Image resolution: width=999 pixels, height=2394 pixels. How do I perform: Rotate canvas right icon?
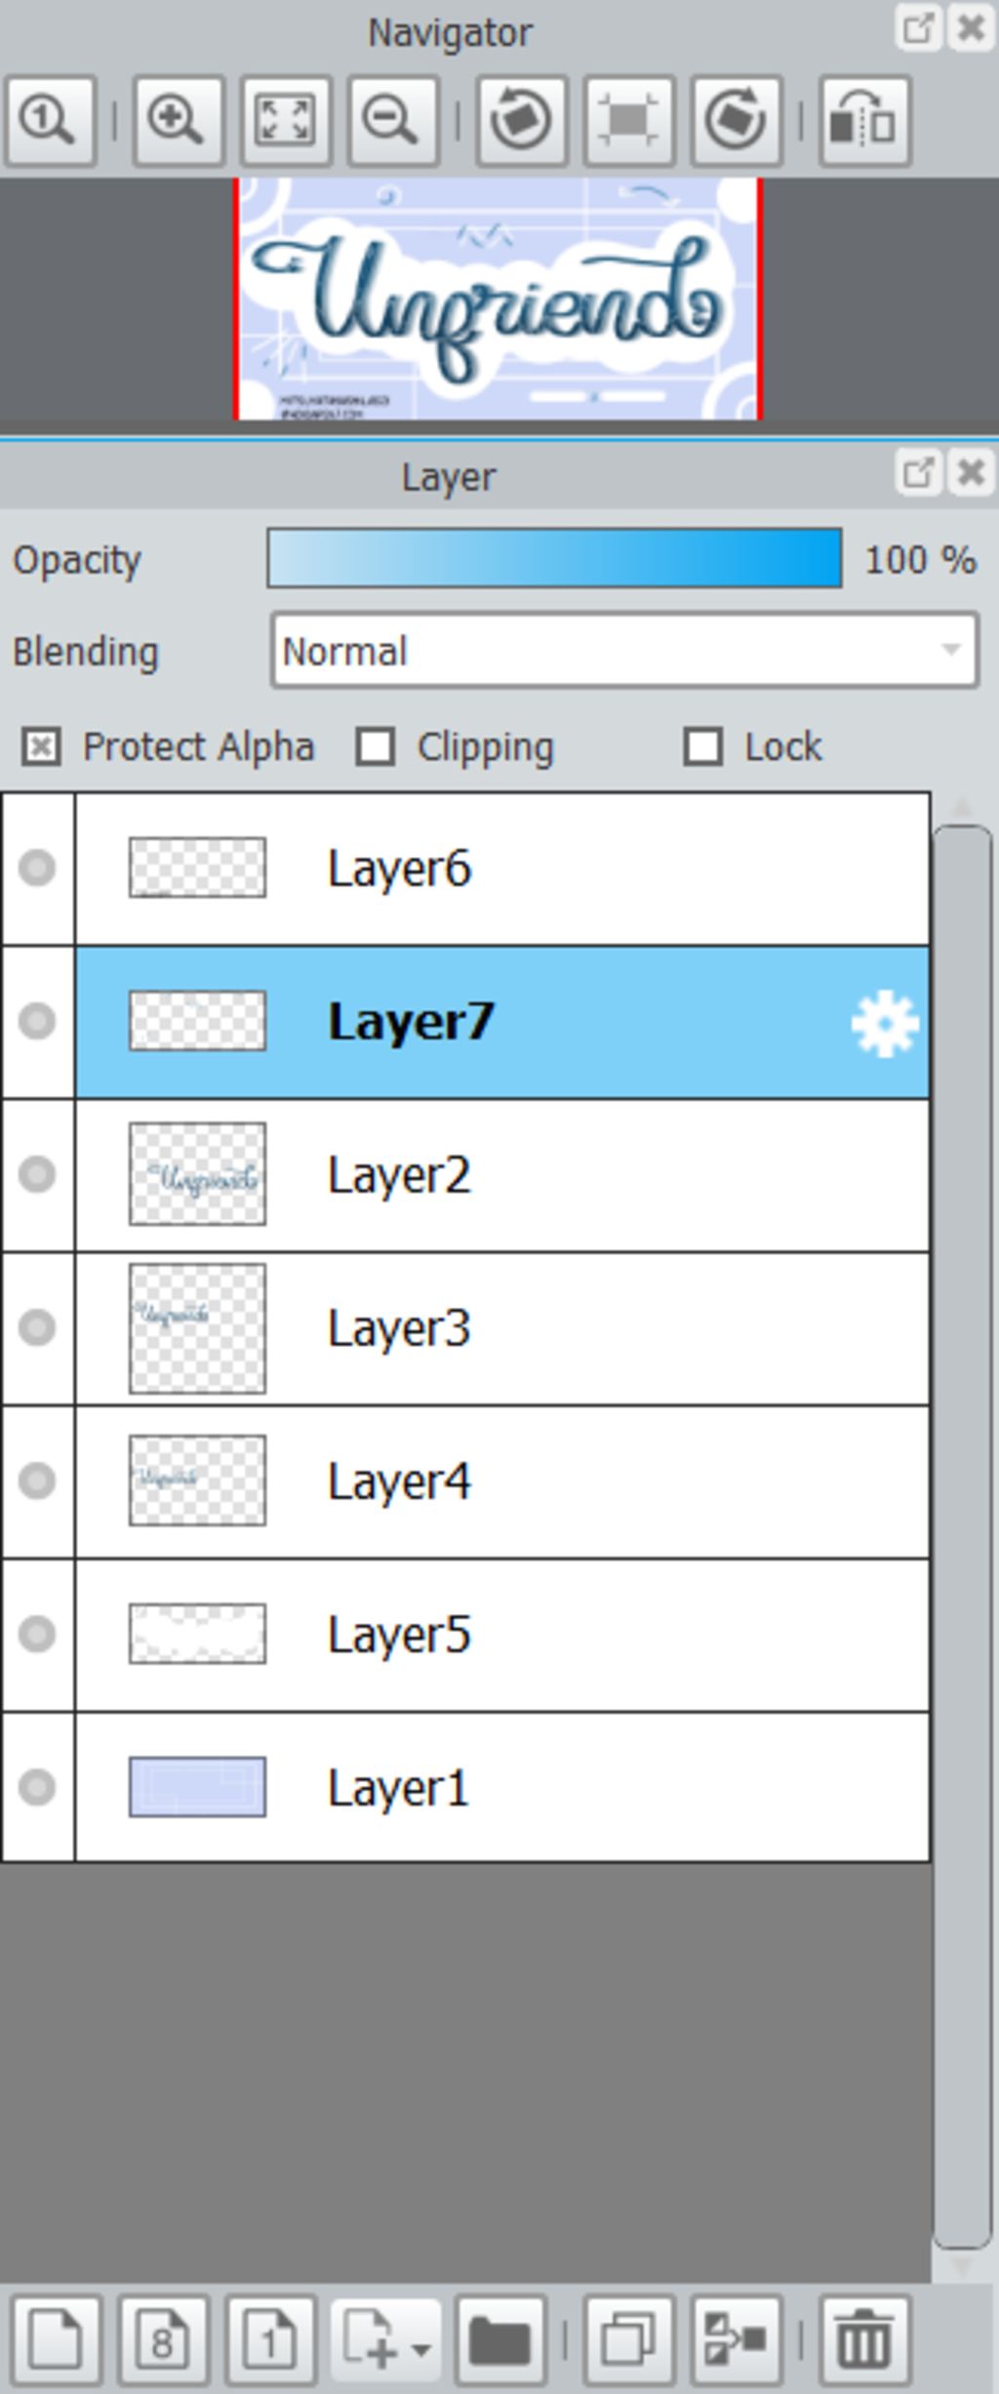click(x=737, y=121)
